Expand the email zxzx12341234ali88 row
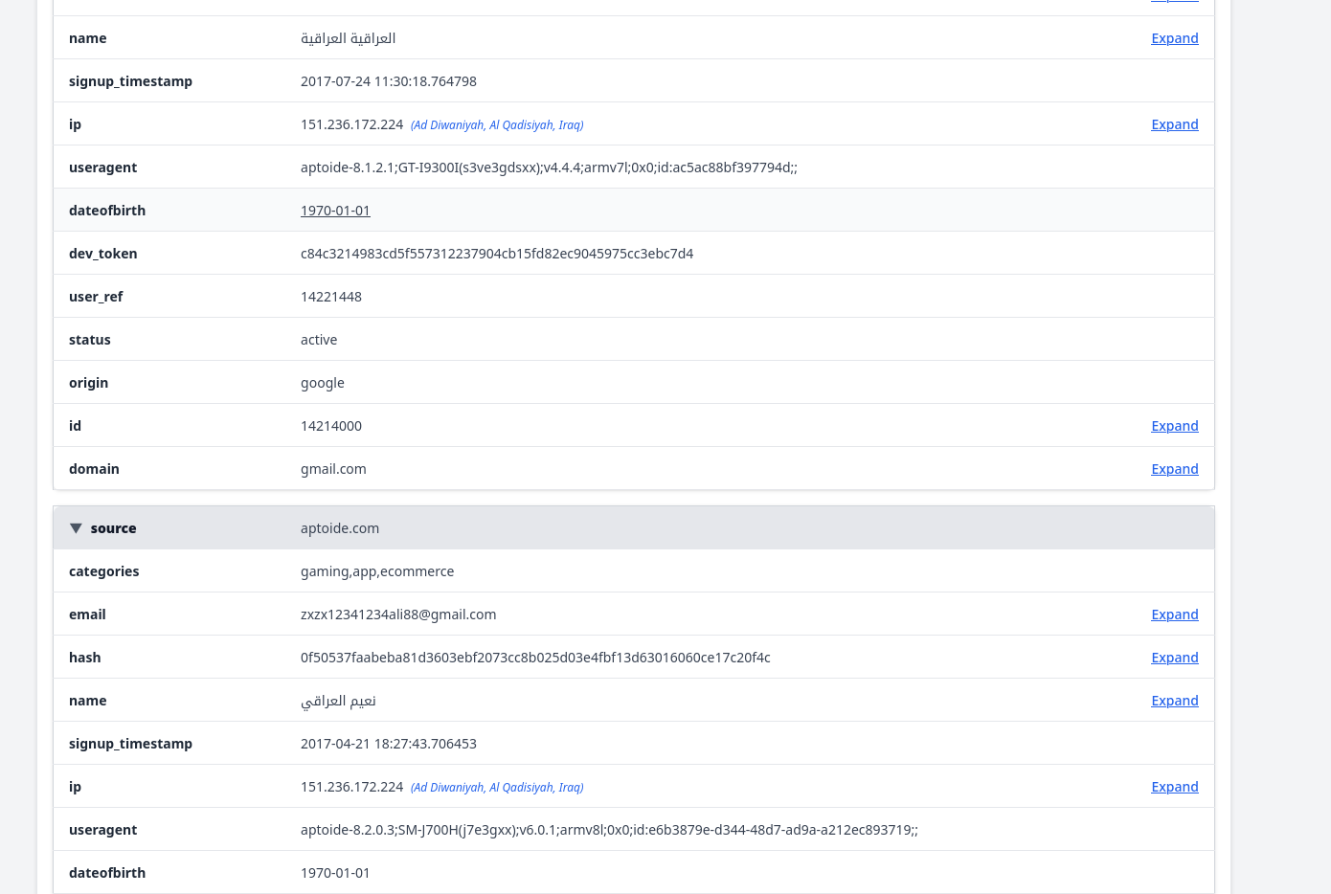 (1174, 615)
